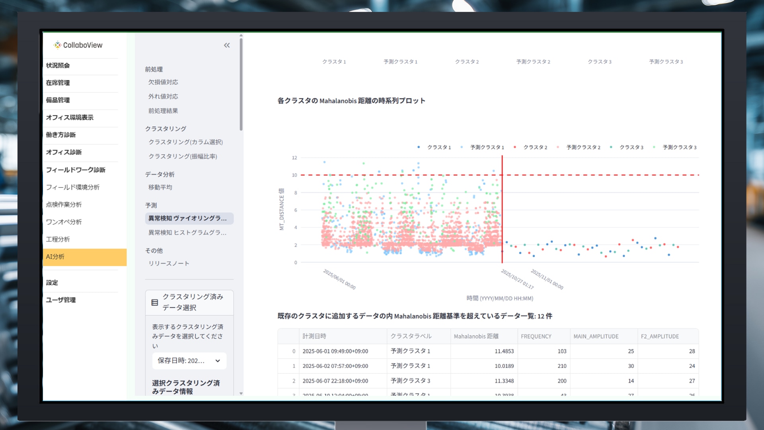This screenshot has width=764, height=430.
Task: Click red vertical marker line in chart
Action: [x=502, y=199]
